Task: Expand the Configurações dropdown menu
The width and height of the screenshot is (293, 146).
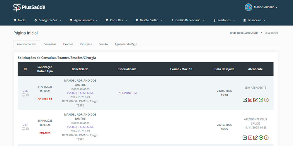Action: click(48, 20)
